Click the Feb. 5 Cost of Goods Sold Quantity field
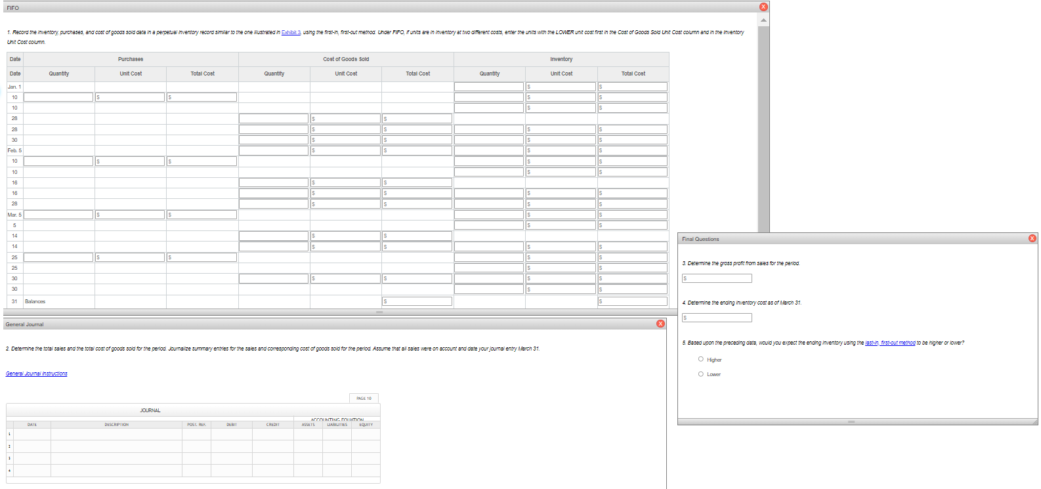1041x489 pixels. click(x=274, y=150)
